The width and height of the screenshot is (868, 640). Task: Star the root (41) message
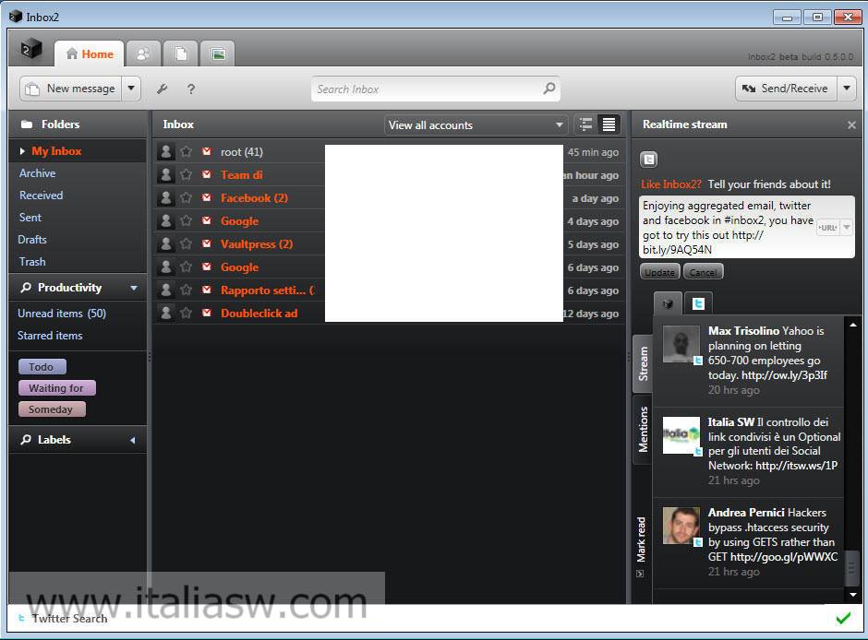(186, 151)
